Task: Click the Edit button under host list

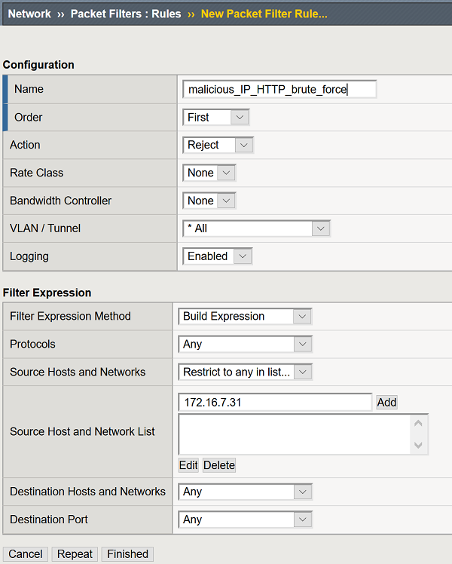Action: [x=188, y=465]
